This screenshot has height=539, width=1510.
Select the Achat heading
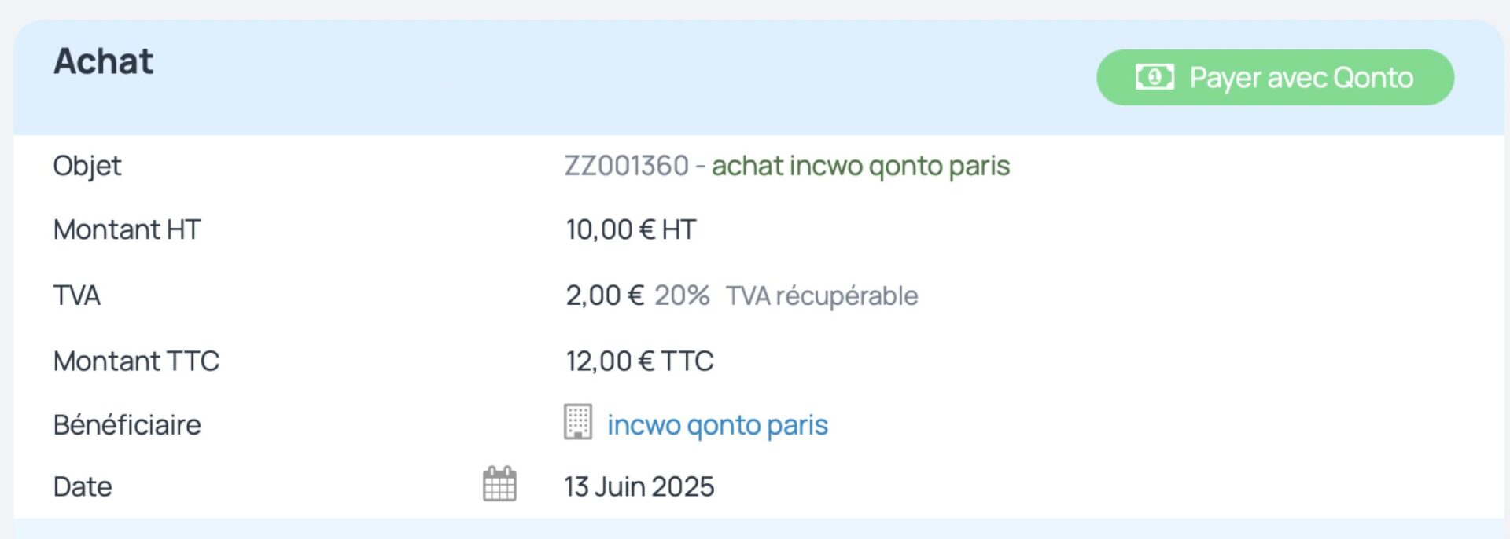point(103,61)
